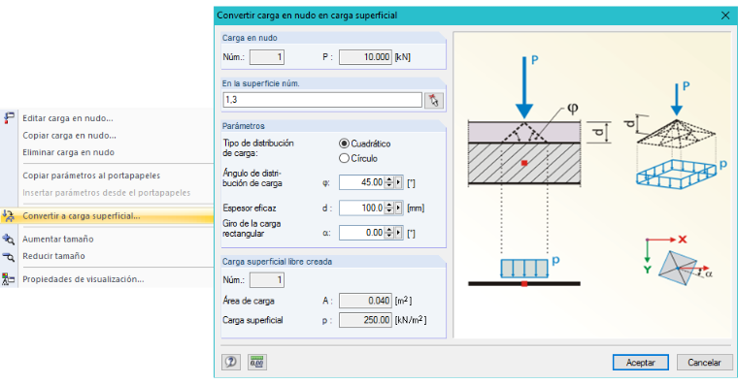This screenshot has width=738, height=384.
Task: Open arrow menu next to angle φ field
Action: [399, 182]
